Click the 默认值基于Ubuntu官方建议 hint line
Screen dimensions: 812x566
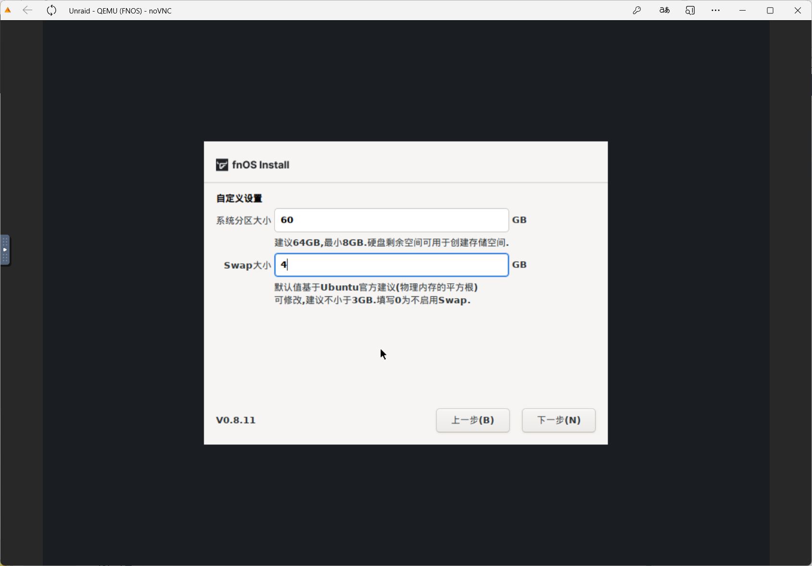376,288
